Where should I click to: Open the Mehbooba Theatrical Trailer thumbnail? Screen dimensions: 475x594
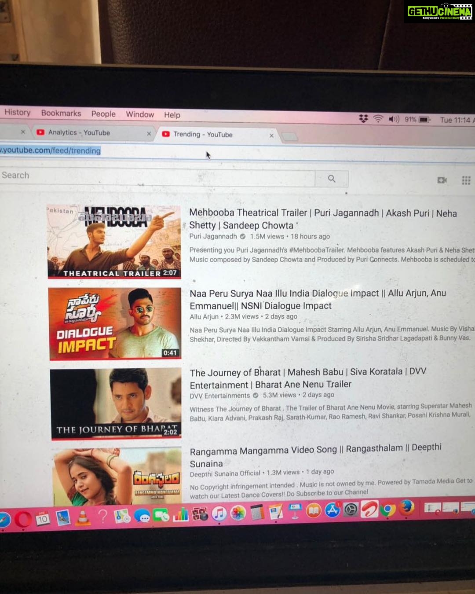[114, 241]
